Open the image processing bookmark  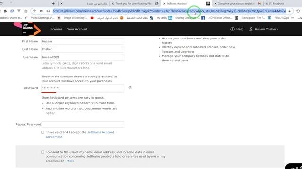(75, 18)
